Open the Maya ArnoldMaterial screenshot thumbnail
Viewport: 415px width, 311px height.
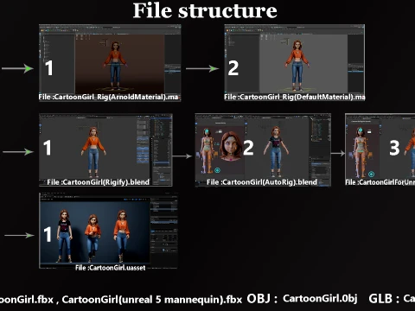[x=110, y=62]
